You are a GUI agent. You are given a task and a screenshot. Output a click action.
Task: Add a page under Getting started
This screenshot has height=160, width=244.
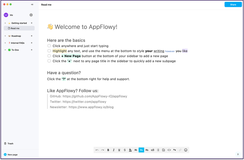(32, 23)
